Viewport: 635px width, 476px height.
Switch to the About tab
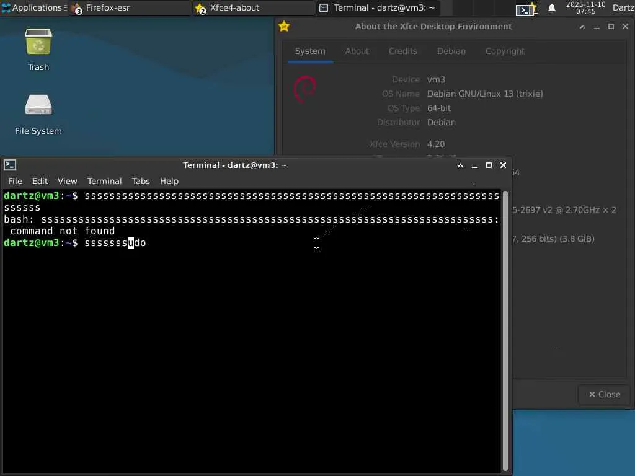coord(357,51)
